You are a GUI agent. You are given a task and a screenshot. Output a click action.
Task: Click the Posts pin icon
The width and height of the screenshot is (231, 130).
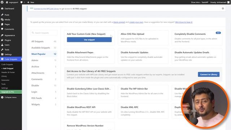(2, 15)
